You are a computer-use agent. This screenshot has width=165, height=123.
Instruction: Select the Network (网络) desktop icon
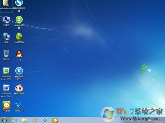pyautogui.click(x=6, y=38)
